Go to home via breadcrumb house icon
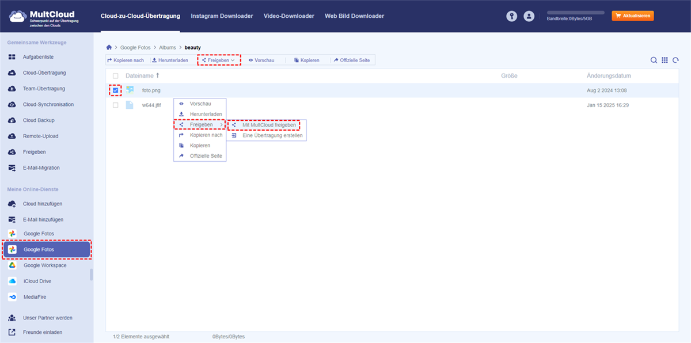This screenshot has width=691, height=343. click(x=109, y=47)
